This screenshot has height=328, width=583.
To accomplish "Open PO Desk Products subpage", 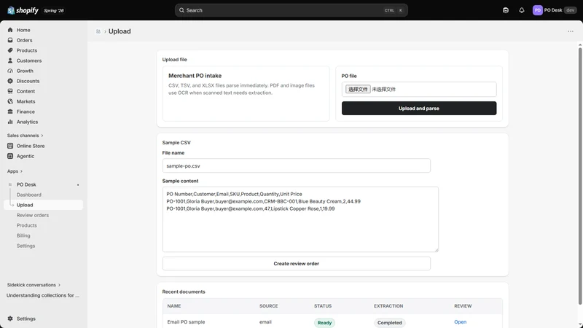I will (27, 225).
